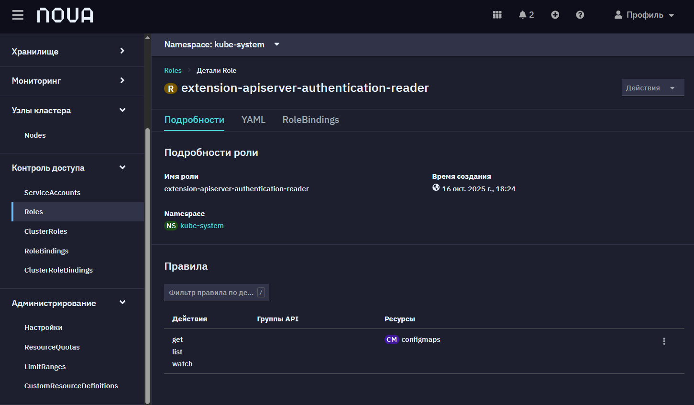The height and width of the screenshot is (405, 694).
Task: Open notifications bell with 2 alerts
Action: click(x=526, y=15)
